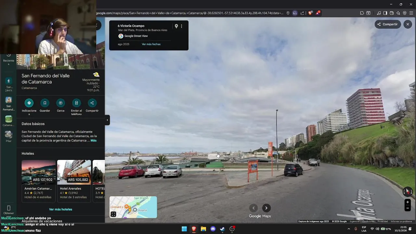Get directions with the Indicaciones button
416x234 pixels.
click(29, 103)
